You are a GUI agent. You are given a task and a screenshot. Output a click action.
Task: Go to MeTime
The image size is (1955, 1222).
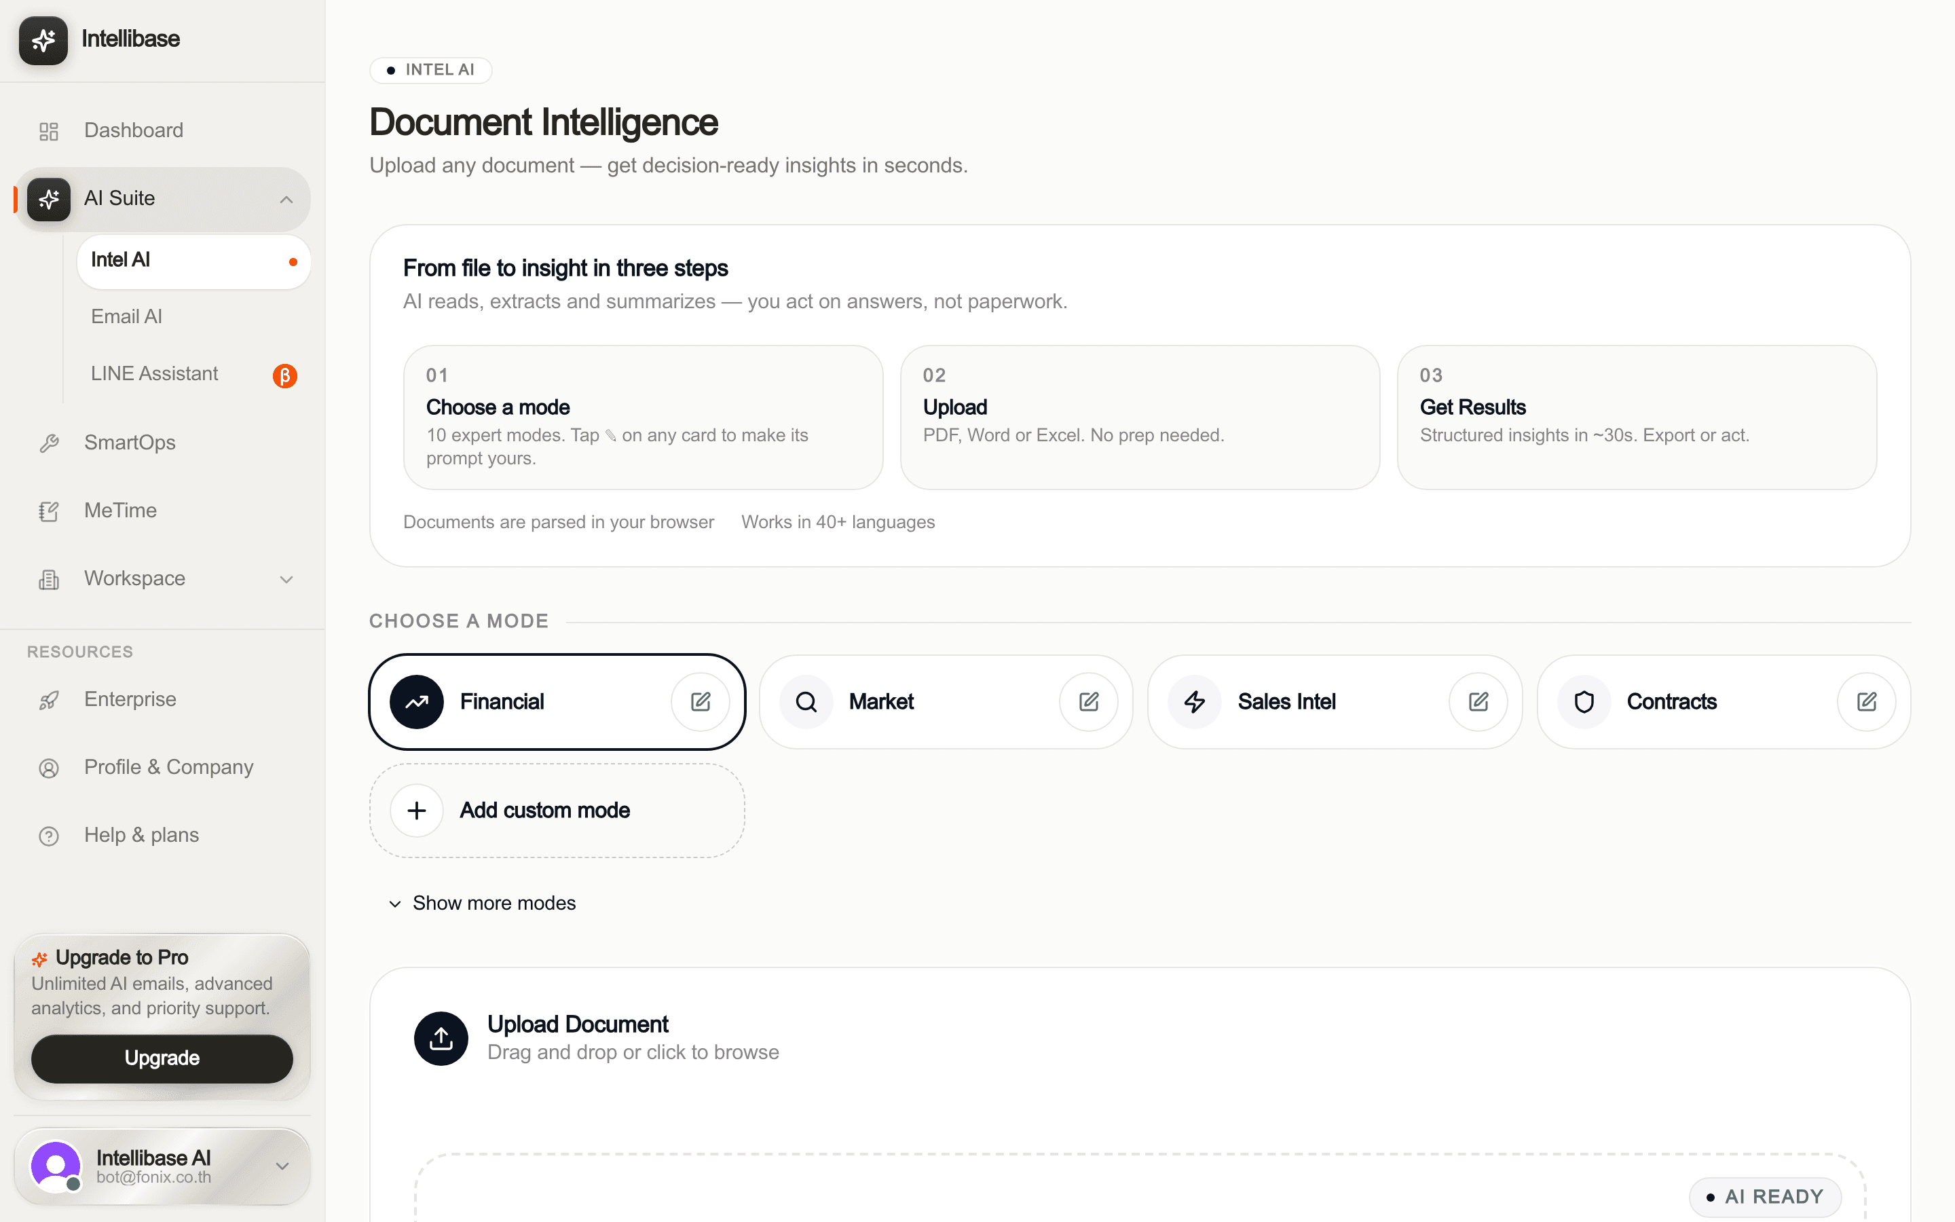162,511
